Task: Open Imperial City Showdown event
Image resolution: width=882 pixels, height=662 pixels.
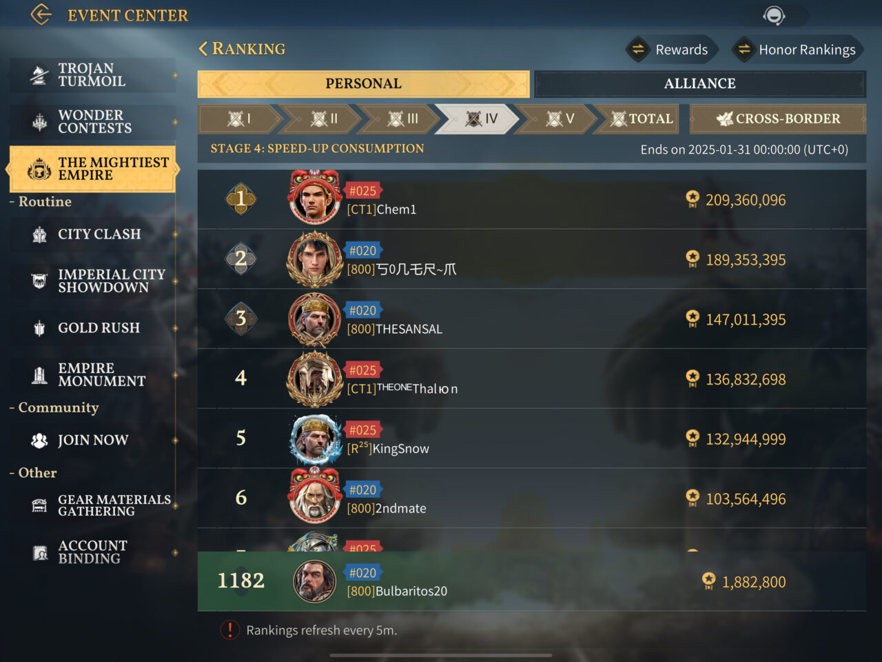Action: 92,281
